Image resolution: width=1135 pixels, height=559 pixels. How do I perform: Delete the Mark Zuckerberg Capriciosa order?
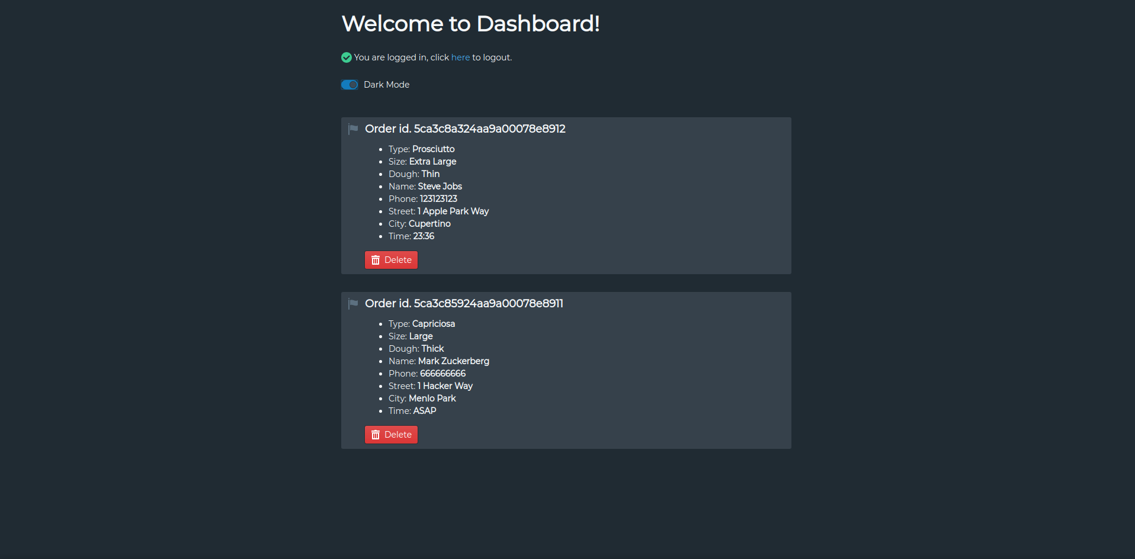pyautogui.click(x=391, y=435)
